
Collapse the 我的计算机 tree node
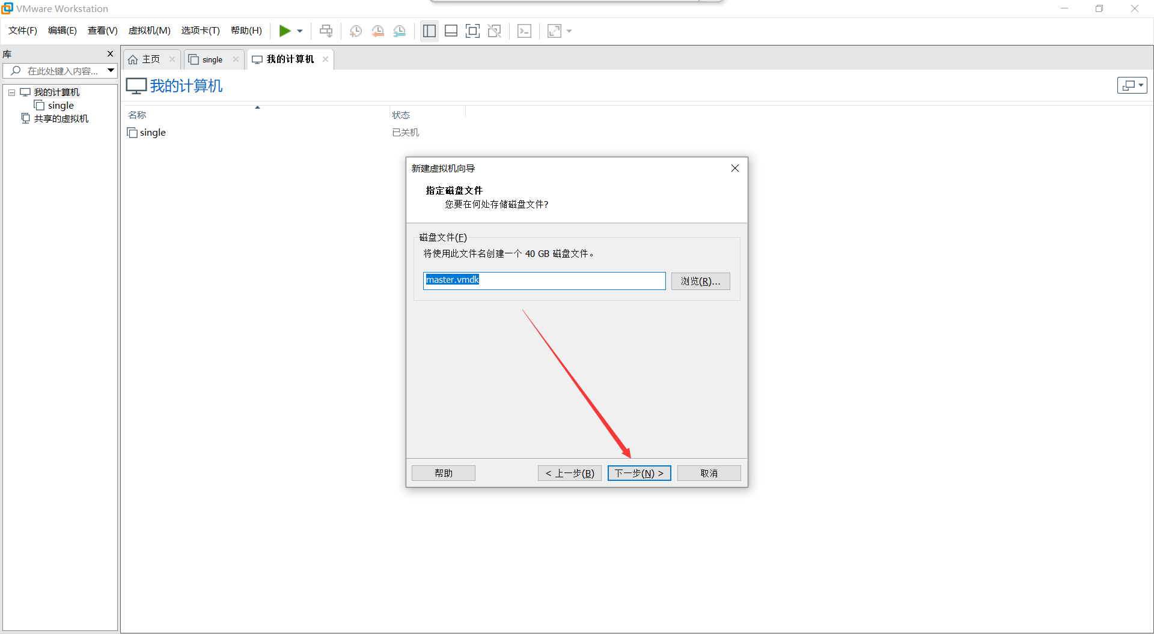point(11,92)
